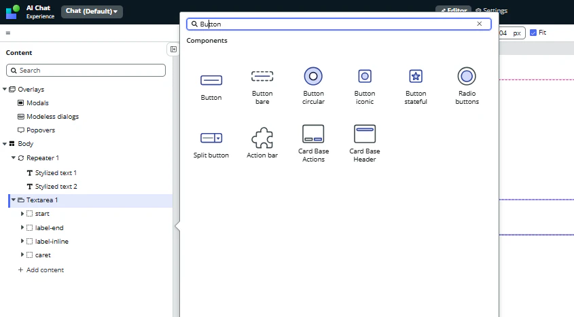
Task: Click the Content panel Search field
Action: click(86, 70)
